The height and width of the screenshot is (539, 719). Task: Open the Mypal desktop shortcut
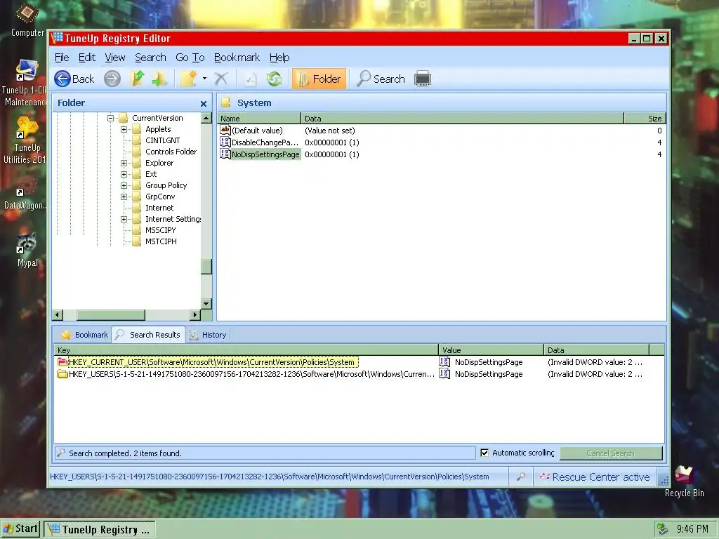(27, 251)
